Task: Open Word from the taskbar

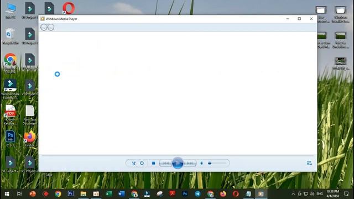Action: coord(122,194)
